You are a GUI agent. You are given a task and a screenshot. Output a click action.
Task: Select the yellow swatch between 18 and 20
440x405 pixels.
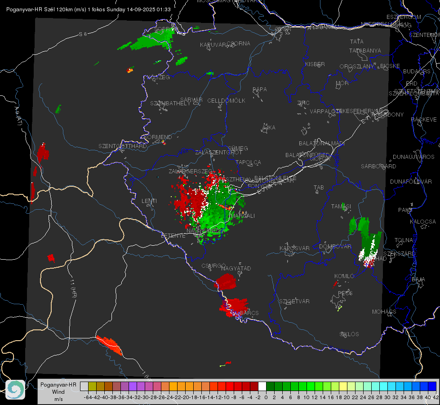click(343, 387)
